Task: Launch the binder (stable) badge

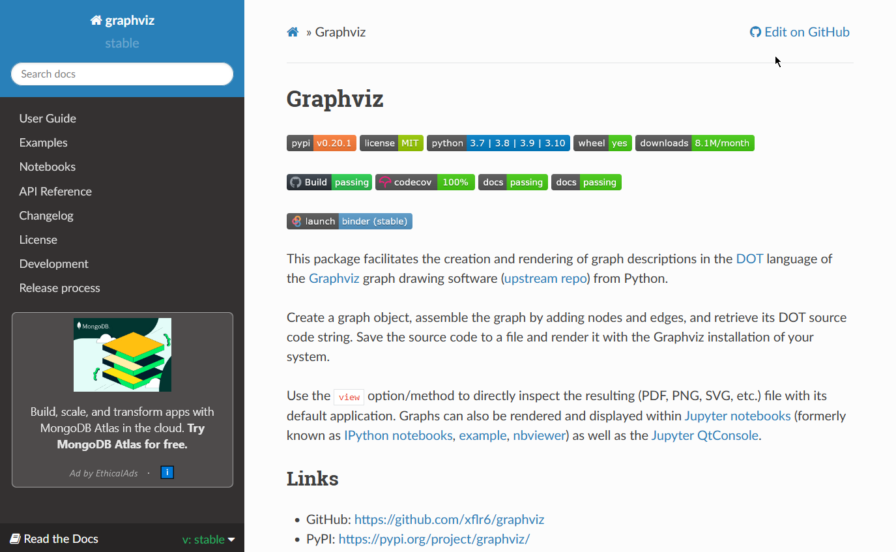Action: [349, 221]
